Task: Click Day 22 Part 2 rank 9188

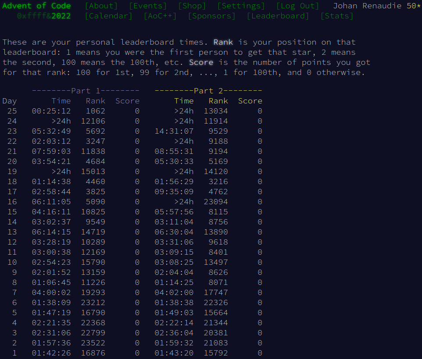Action: tap(218, 141)
